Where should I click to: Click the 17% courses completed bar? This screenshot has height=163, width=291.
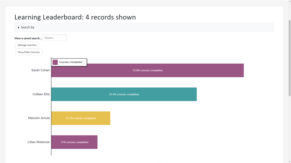(x=74, y=142)
